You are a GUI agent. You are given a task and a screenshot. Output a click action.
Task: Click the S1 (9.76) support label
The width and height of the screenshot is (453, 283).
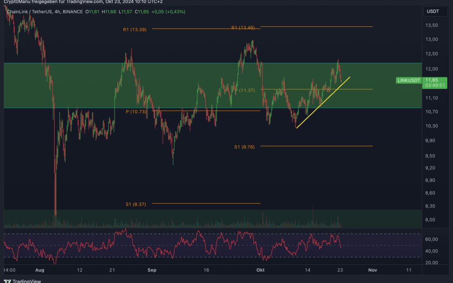tap(245, 147)
